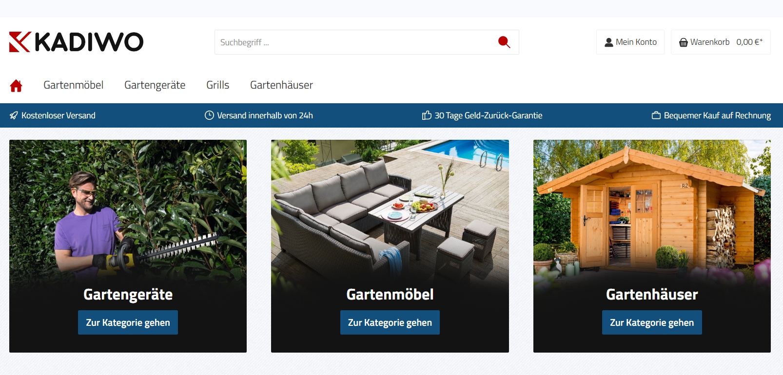Image resolution: width=783 pixels, height=375 pixels.
Task: Click Zur Kategorie gehen under Gartenhäuser
Action: click(x=652, y=322)
